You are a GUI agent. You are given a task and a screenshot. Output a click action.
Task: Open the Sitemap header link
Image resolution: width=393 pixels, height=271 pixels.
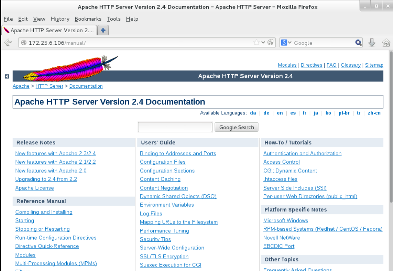(374, 65)
